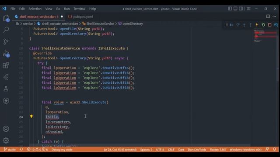
Task: Toggle the primary side bar layout
Action: coord(230,9)
